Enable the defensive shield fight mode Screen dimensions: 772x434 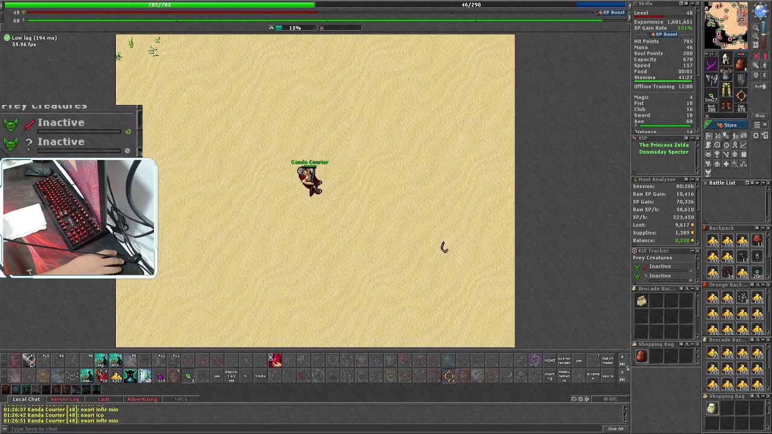point(757,75)
